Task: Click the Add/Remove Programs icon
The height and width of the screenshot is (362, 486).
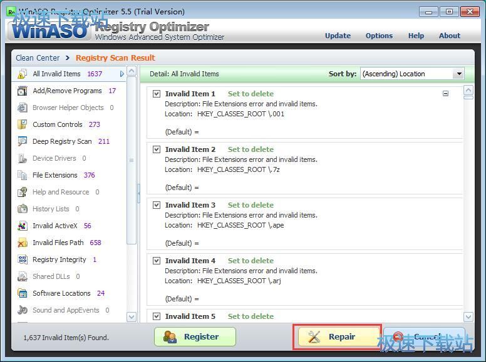Action: [23, 91]
